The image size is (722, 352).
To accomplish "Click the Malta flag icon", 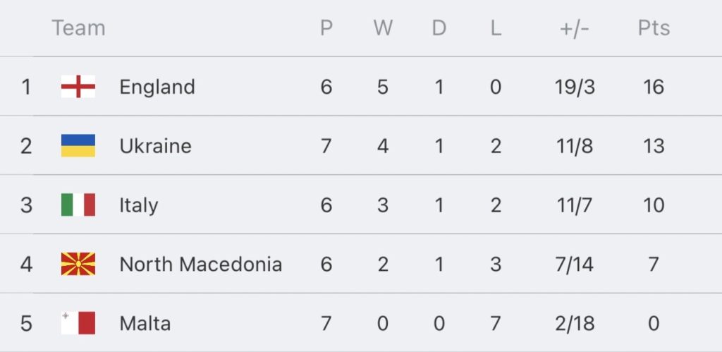I will point(78,323).
